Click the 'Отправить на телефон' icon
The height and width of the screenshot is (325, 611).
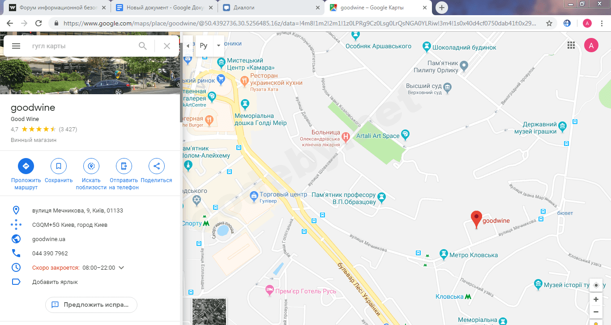[x=124, y=166]
